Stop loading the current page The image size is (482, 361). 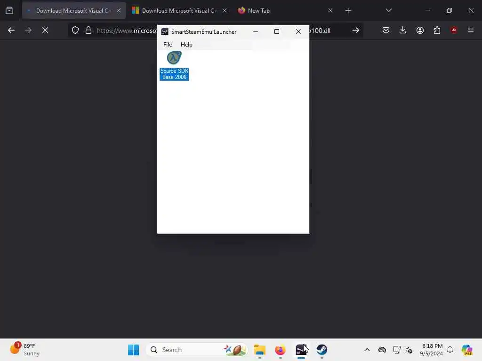[45, 30]
